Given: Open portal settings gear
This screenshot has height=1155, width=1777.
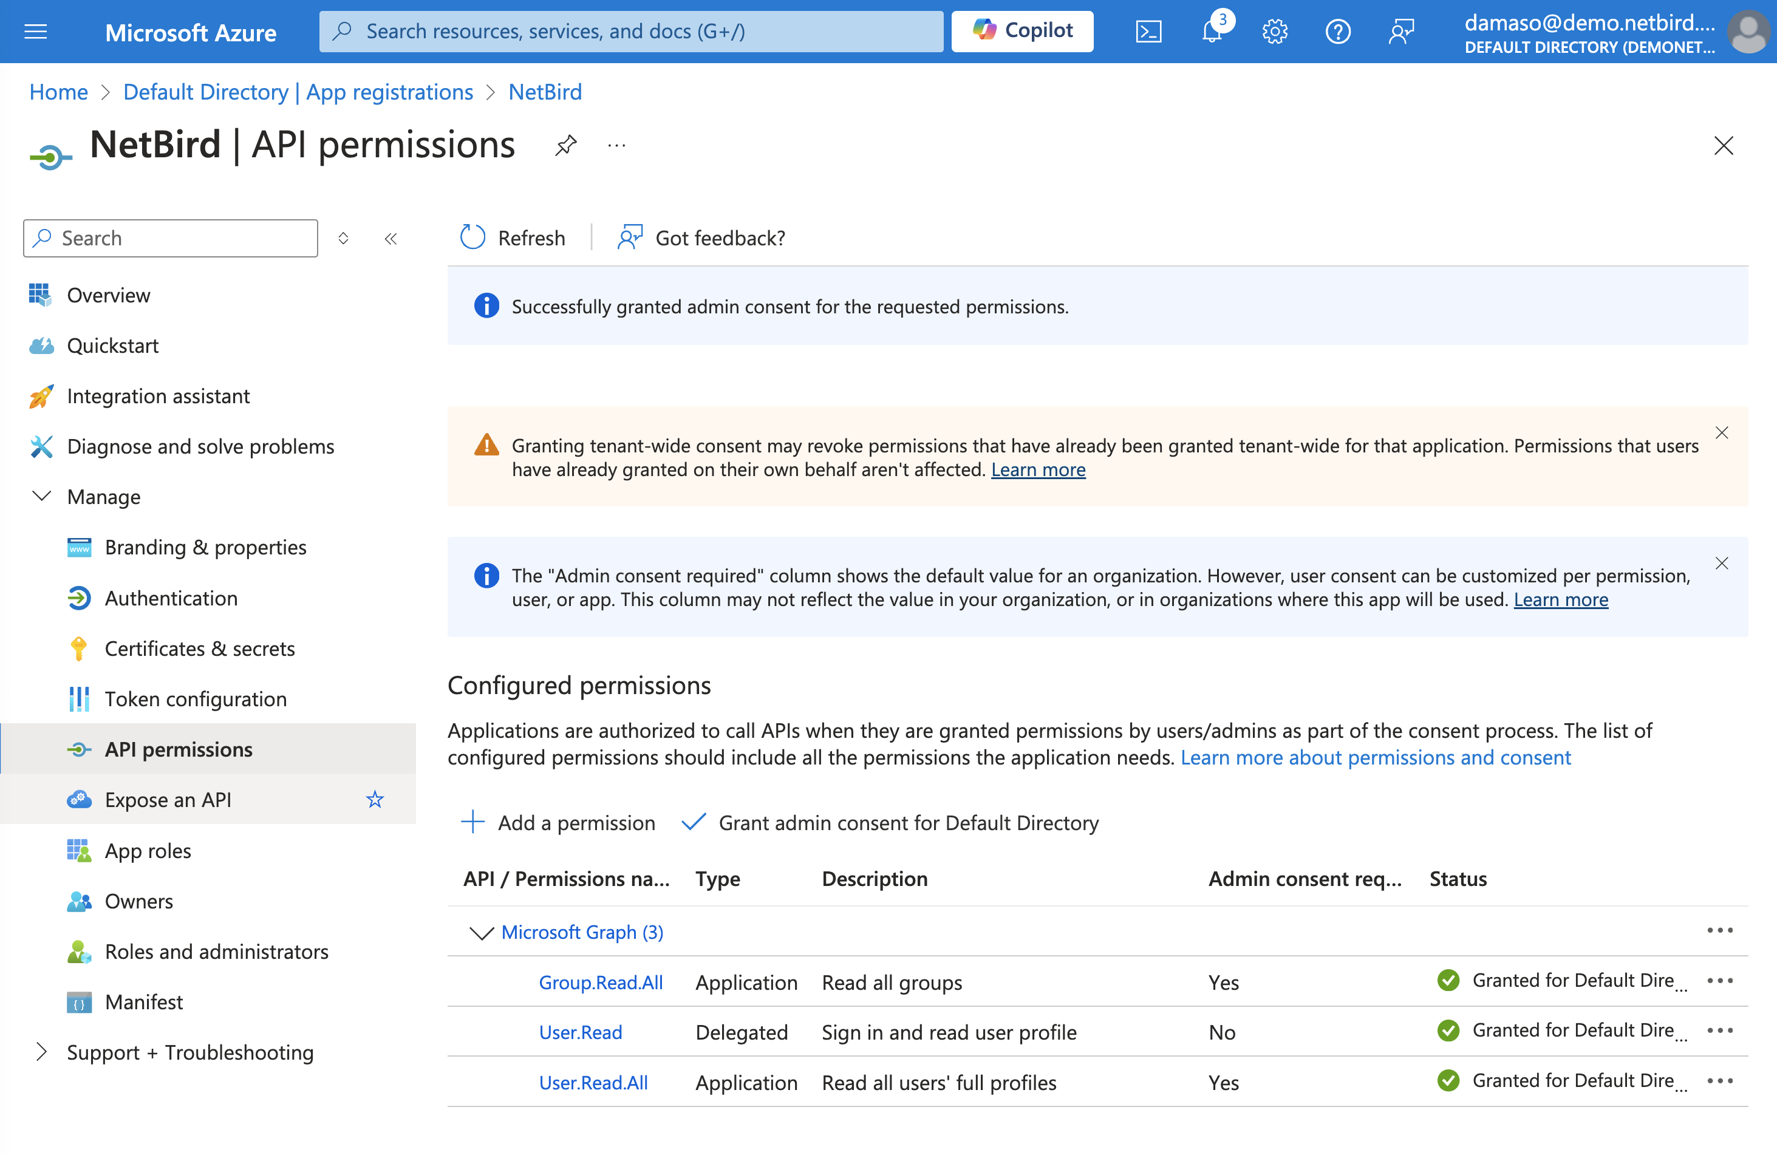Looking at the screenshot, I should 1275,30.
